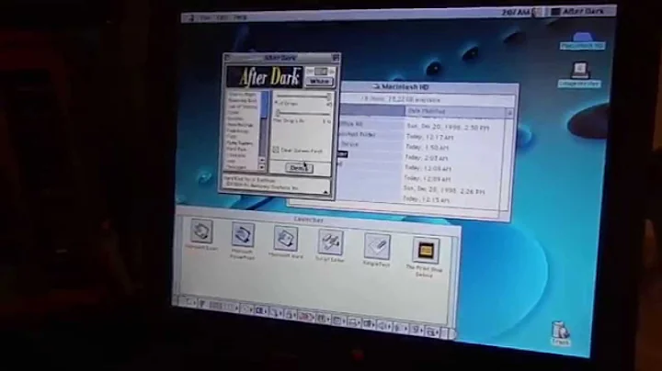Viewport: 662px width, 371px height.
Task: Open the After Dark application menu
Action: [x=577, y=12]
